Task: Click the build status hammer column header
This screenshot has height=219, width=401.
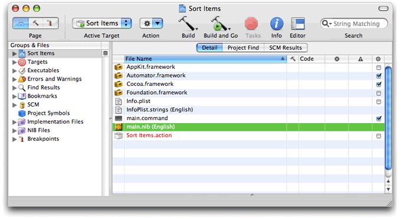Action: [293, 59]
